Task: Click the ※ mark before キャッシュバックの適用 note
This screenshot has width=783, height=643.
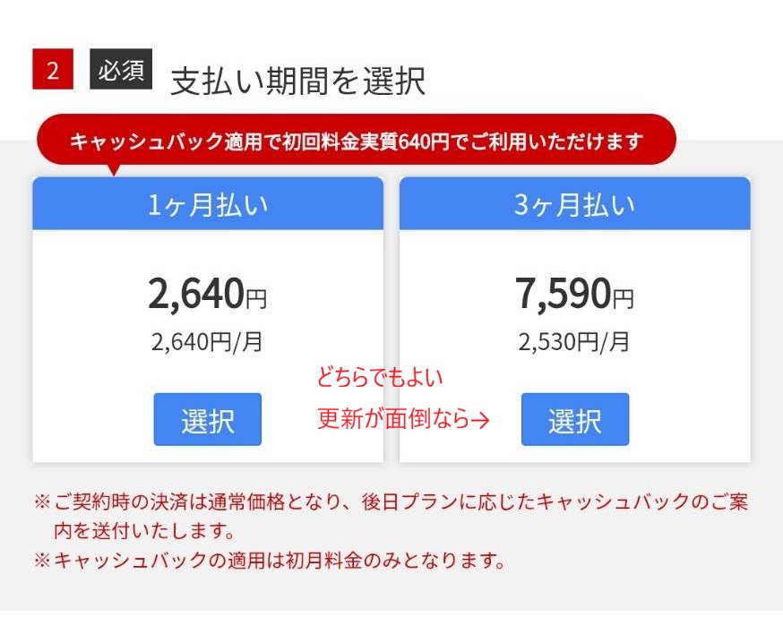Action: (42, 562)
